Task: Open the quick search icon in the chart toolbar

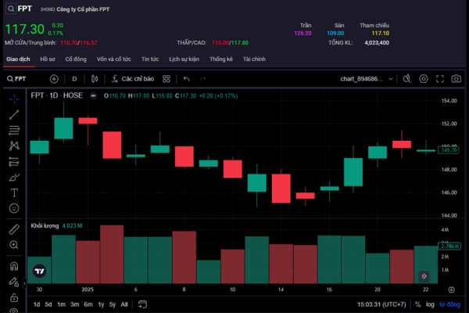Action: point(406,79)
